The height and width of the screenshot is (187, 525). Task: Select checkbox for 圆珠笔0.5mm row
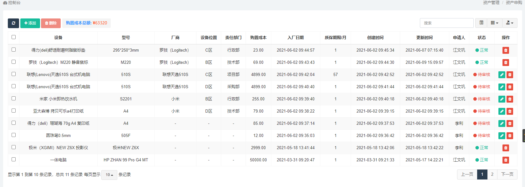(x=13, y=135)
